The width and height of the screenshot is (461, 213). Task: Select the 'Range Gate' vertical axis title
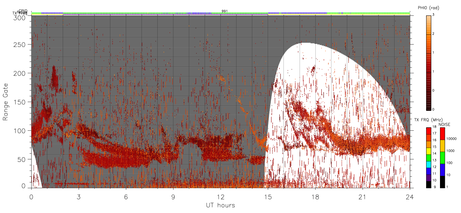[6, 102]
